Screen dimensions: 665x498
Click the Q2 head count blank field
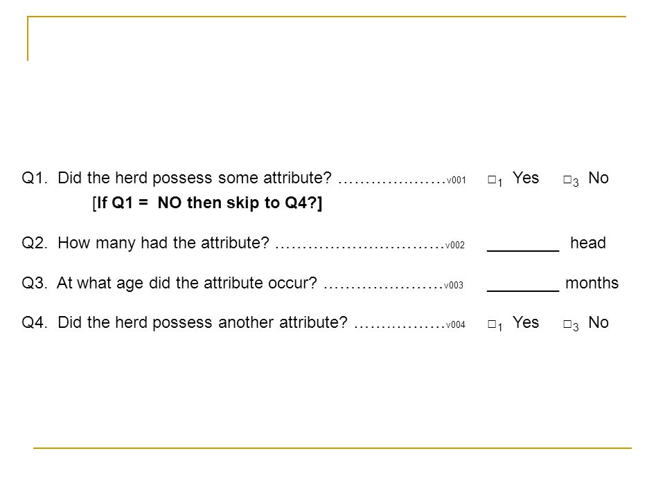pyautogui.click(x=523, y=246)
